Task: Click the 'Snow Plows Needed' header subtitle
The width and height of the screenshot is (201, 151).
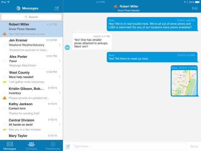Action: [x=128, y=11]
